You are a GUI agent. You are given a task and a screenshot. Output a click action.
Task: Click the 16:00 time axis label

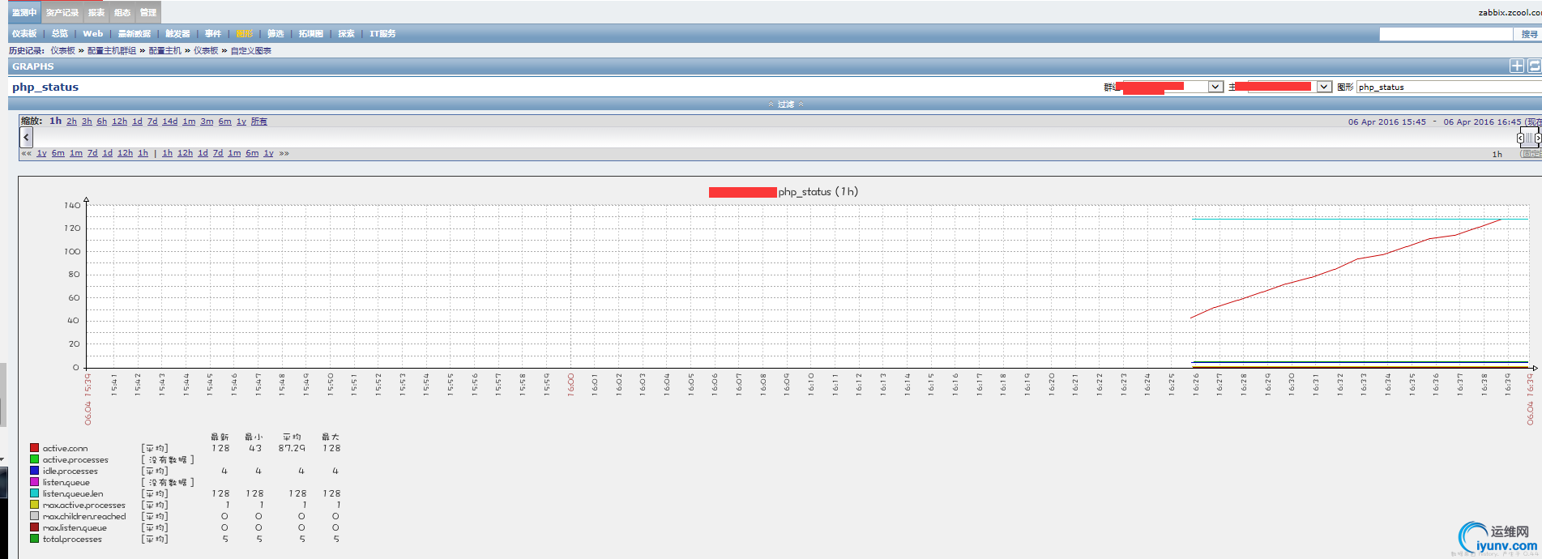571,384
